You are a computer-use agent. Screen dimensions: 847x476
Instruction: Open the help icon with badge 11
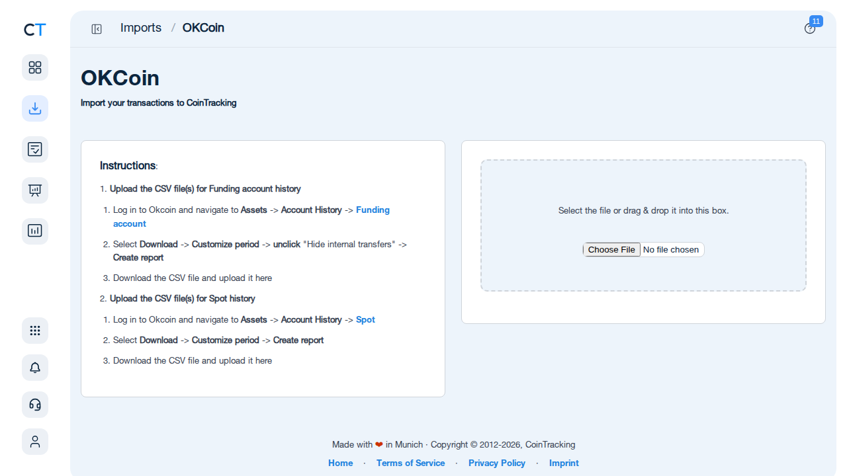(x=810, y=28)
